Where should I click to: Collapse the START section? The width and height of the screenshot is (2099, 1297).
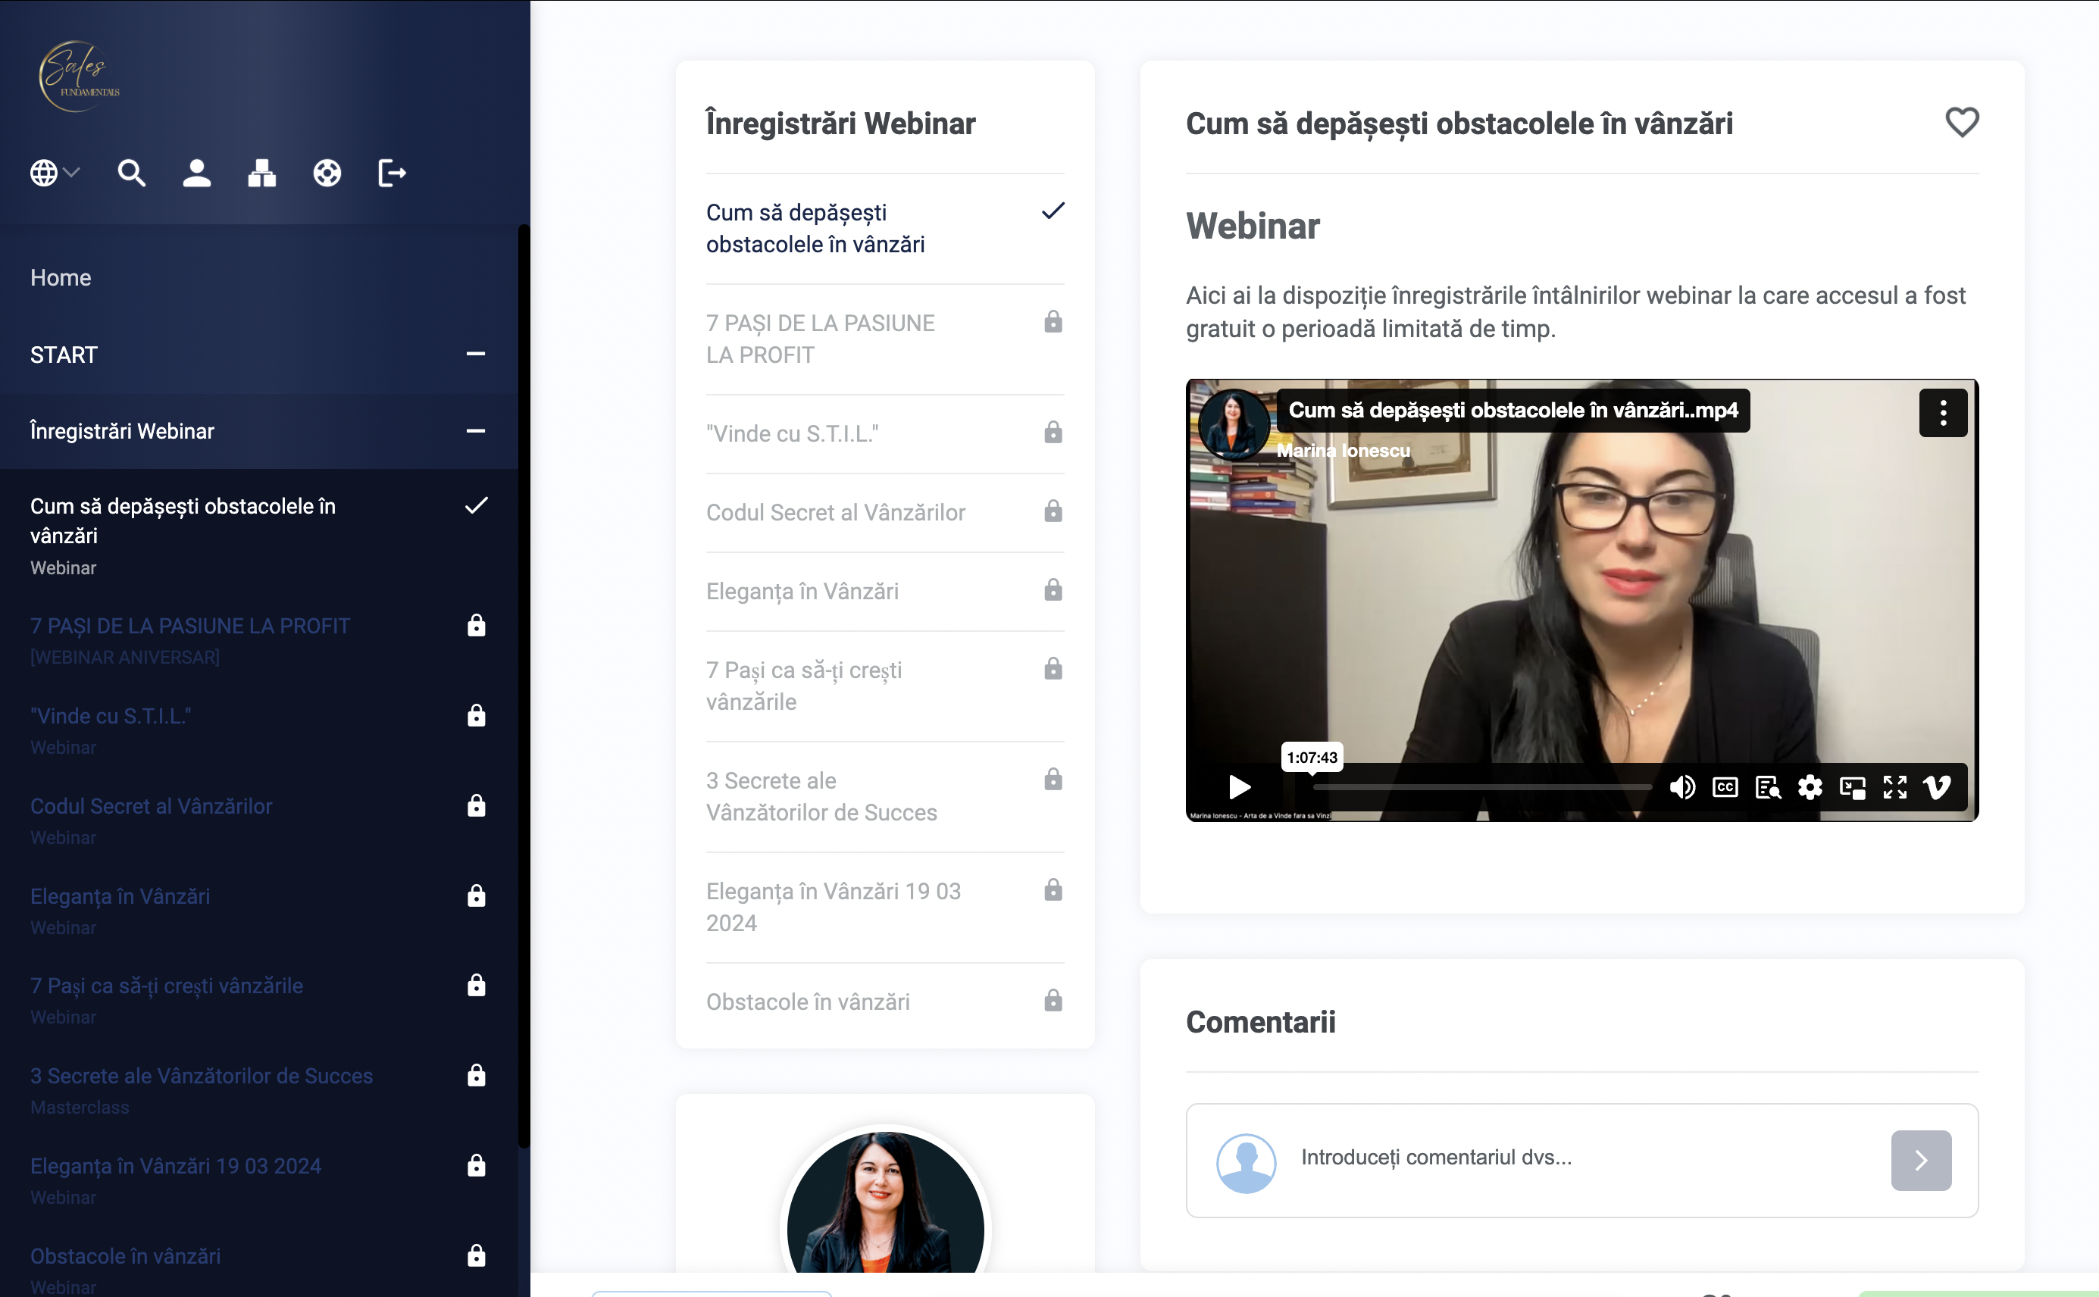click(477, 355)
